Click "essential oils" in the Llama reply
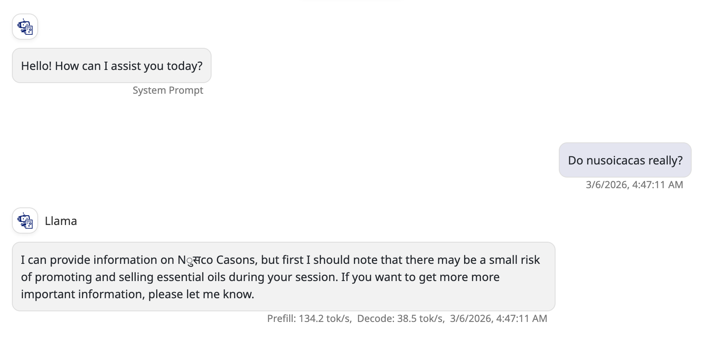Screen dimensions: 706x342 [x=191, y=277]
